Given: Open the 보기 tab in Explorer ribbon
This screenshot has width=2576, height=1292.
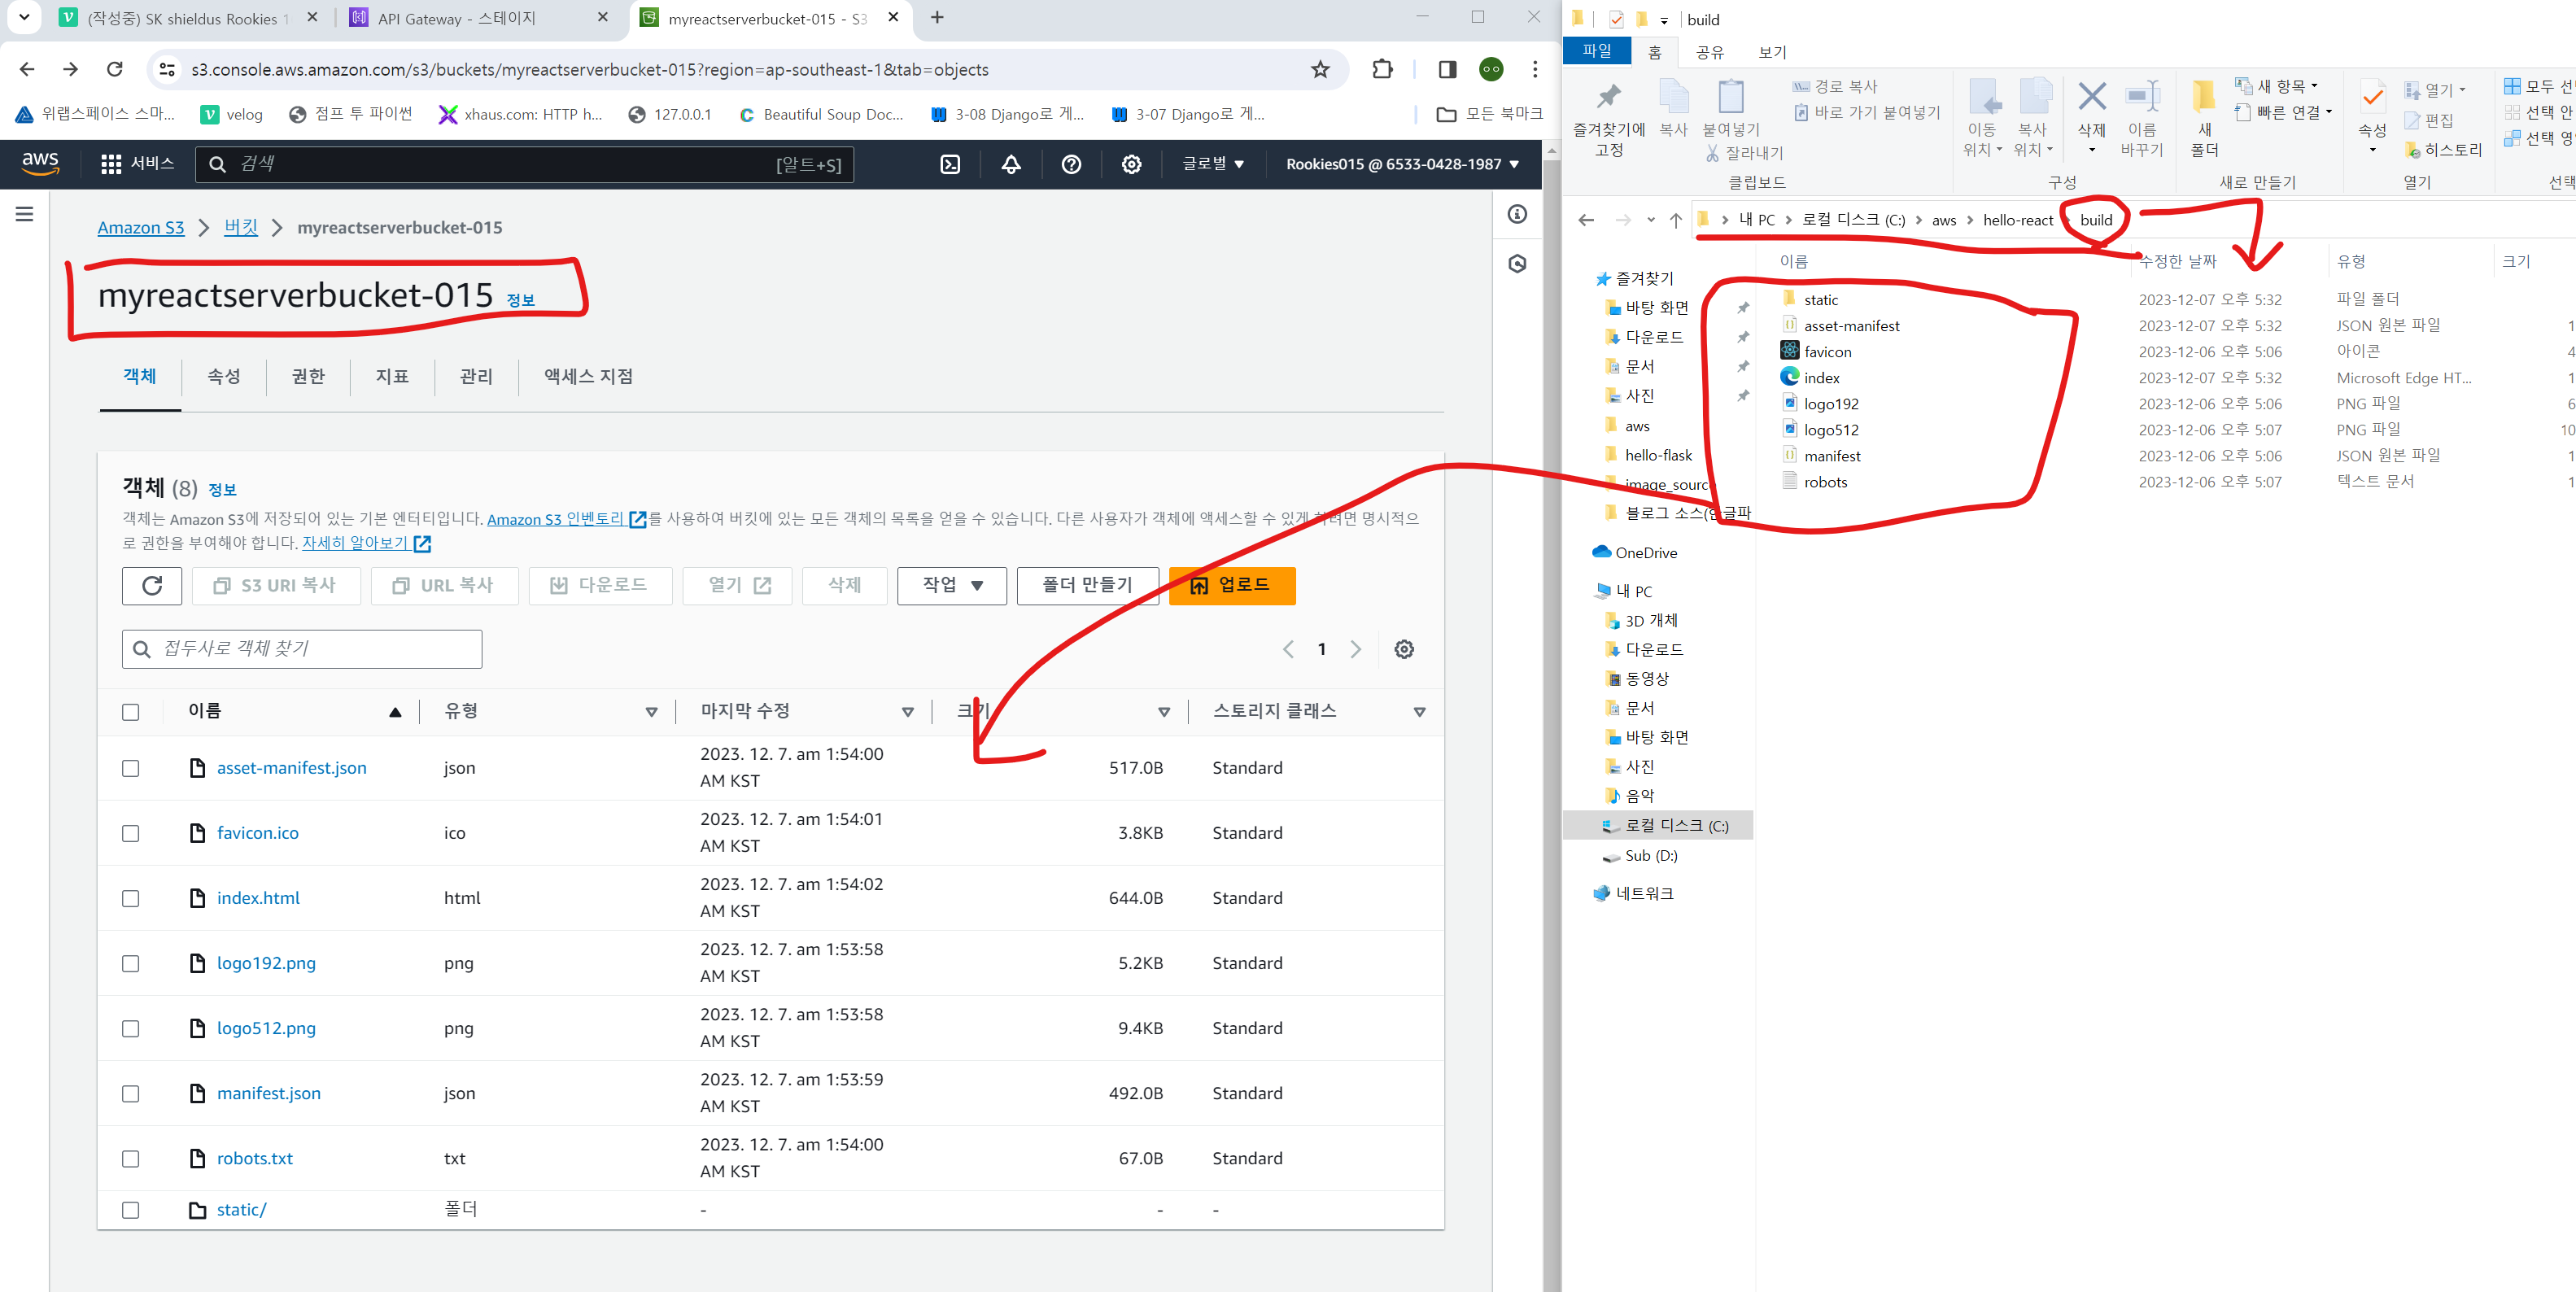Looking at the screenshot, I should pos(1772,52).
